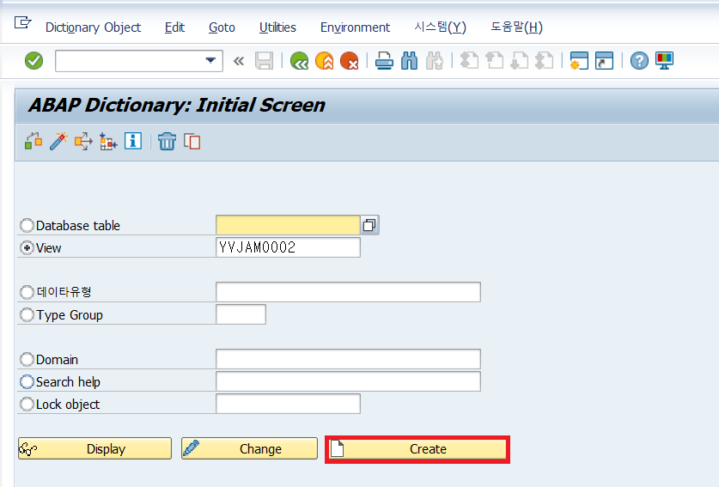Click the Display button
Image resolution: width=719 pixels, height=487 pixels.
point(94,448)
